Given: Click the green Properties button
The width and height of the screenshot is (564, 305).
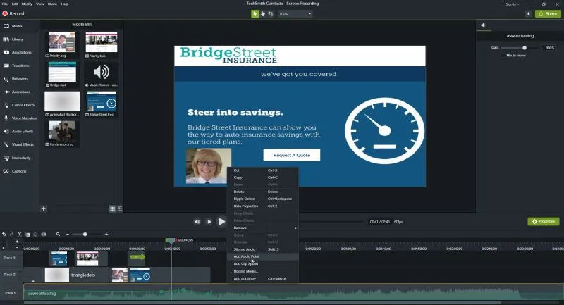Looking at the screenshot, I should click(x=544, y=222).
